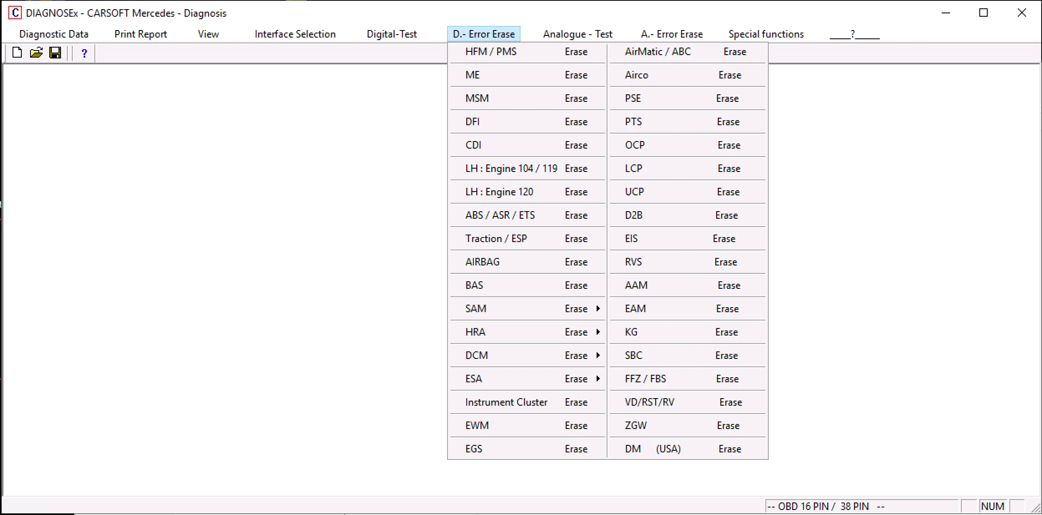
Task: Open the Interface Selection menu
Action: 295,34
